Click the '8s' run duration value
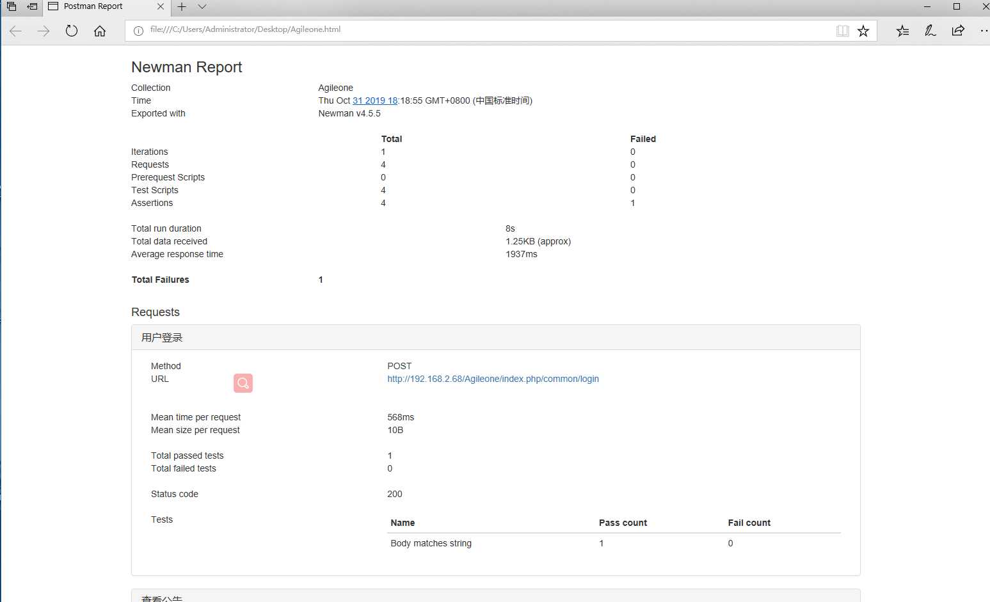This screenshot has height=602, width=990. [x=510, y=228]
